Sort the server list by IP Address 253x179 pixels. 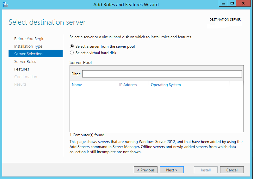tap(128, 85)
